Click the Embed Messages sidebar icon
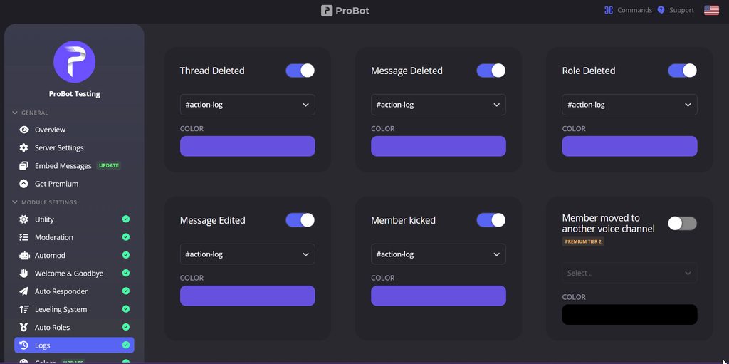The width and height of the screenshot is (729, 364). tap(23, 166)
